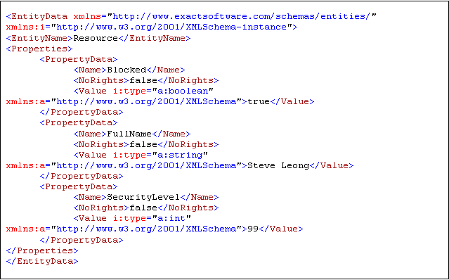Click the opening EntityData tag
The width and height of the screenshot is (449, 280).
37,16
